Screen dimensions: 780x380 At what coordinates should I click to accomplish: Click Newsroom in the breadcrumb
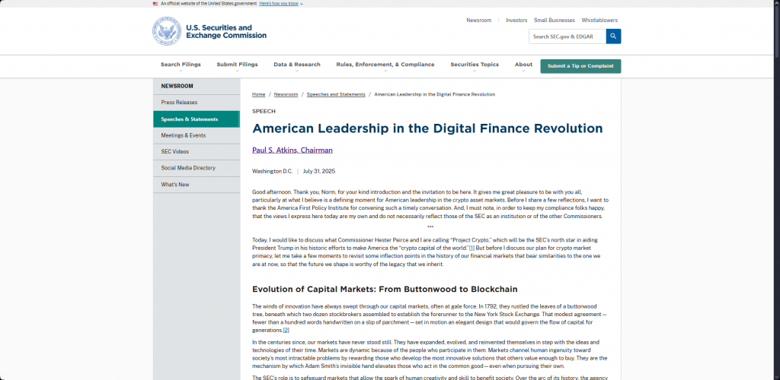[x=286, y=94]
